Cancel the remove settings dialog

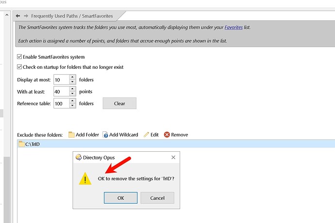(x=157, y=198)
